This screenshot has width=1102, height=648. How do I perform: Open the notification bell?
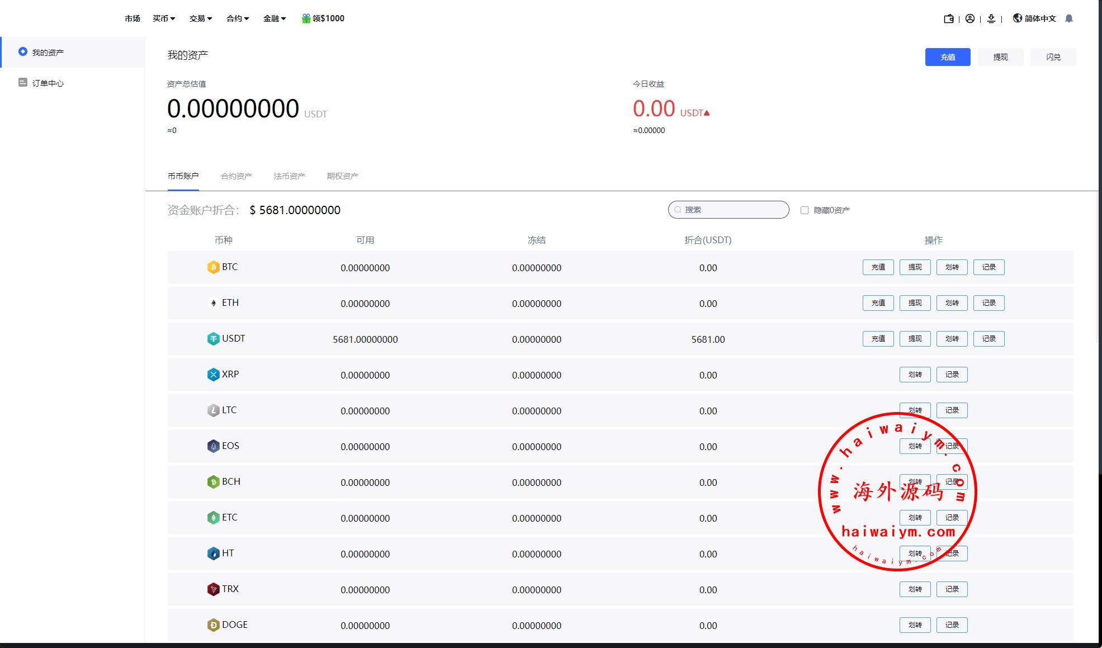(x=1069, y=18)
